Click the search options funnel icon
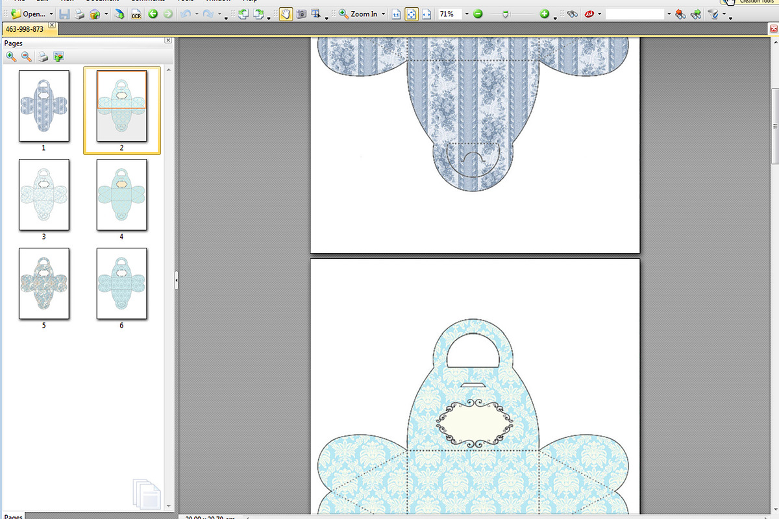This screenshot has height=519, width=779. 713,14
